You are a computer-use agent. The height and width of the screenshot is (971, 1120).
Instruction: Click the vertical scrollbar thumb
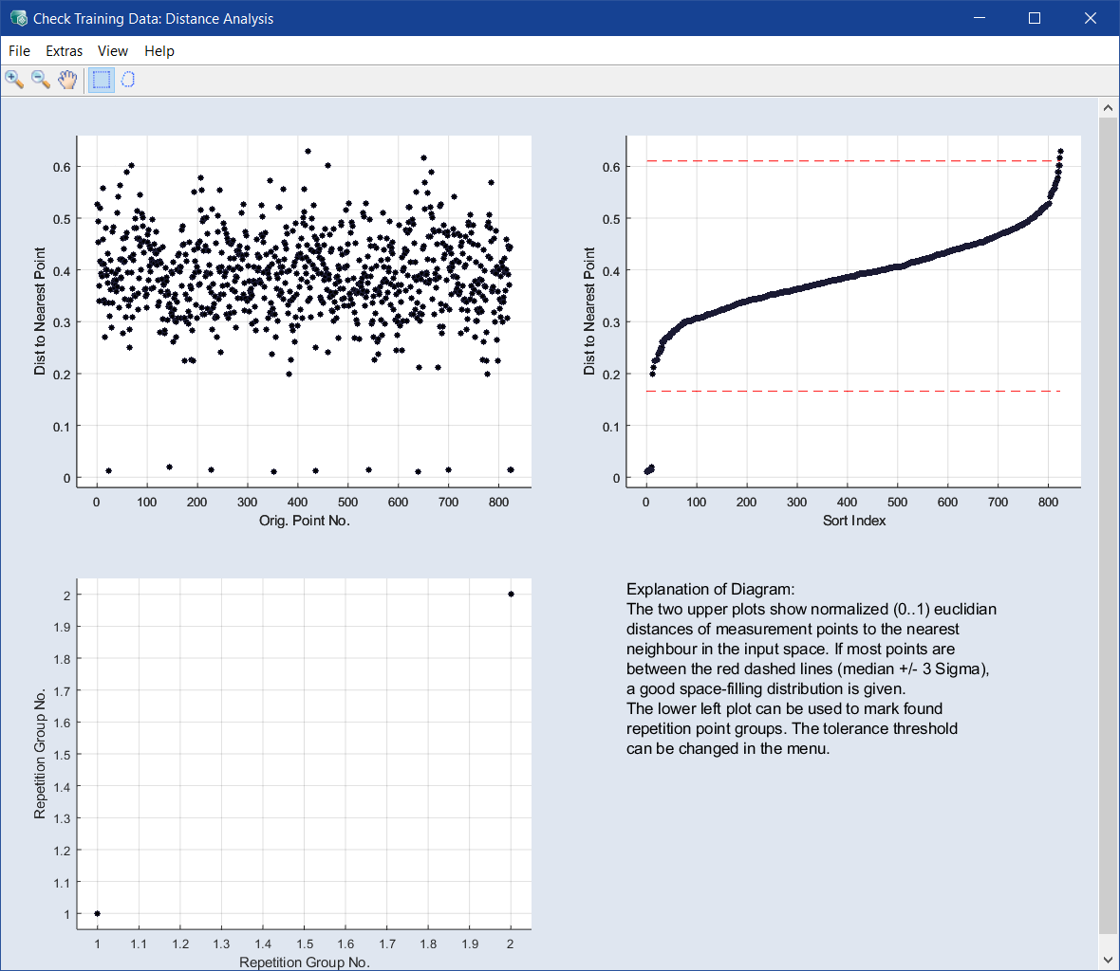[x=1108, y=522]
